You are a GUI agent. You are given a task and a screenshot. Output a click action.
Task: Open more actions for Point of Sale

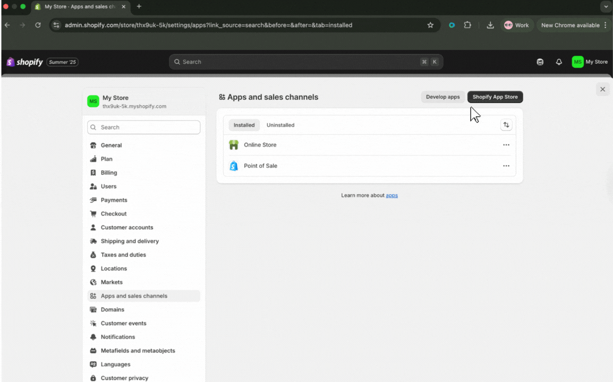506,166
